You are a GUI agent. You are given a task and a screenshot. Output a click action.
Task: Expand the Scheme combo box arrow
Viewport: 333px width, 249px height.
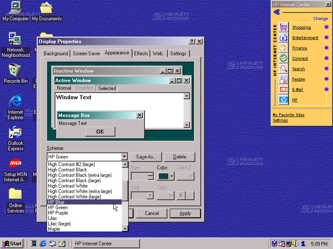[124, 157]
